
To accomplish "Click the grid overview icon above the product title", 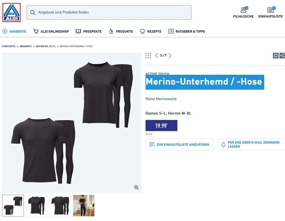I will pyautogui.click(x=148, y=55).
